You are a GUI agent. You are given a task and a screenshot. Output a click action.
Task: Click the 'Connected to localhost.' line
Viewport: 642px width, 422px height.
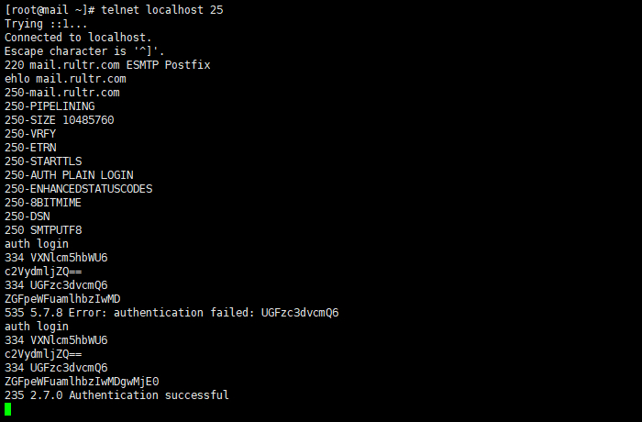pyautogui.click(x=75, y=38)
